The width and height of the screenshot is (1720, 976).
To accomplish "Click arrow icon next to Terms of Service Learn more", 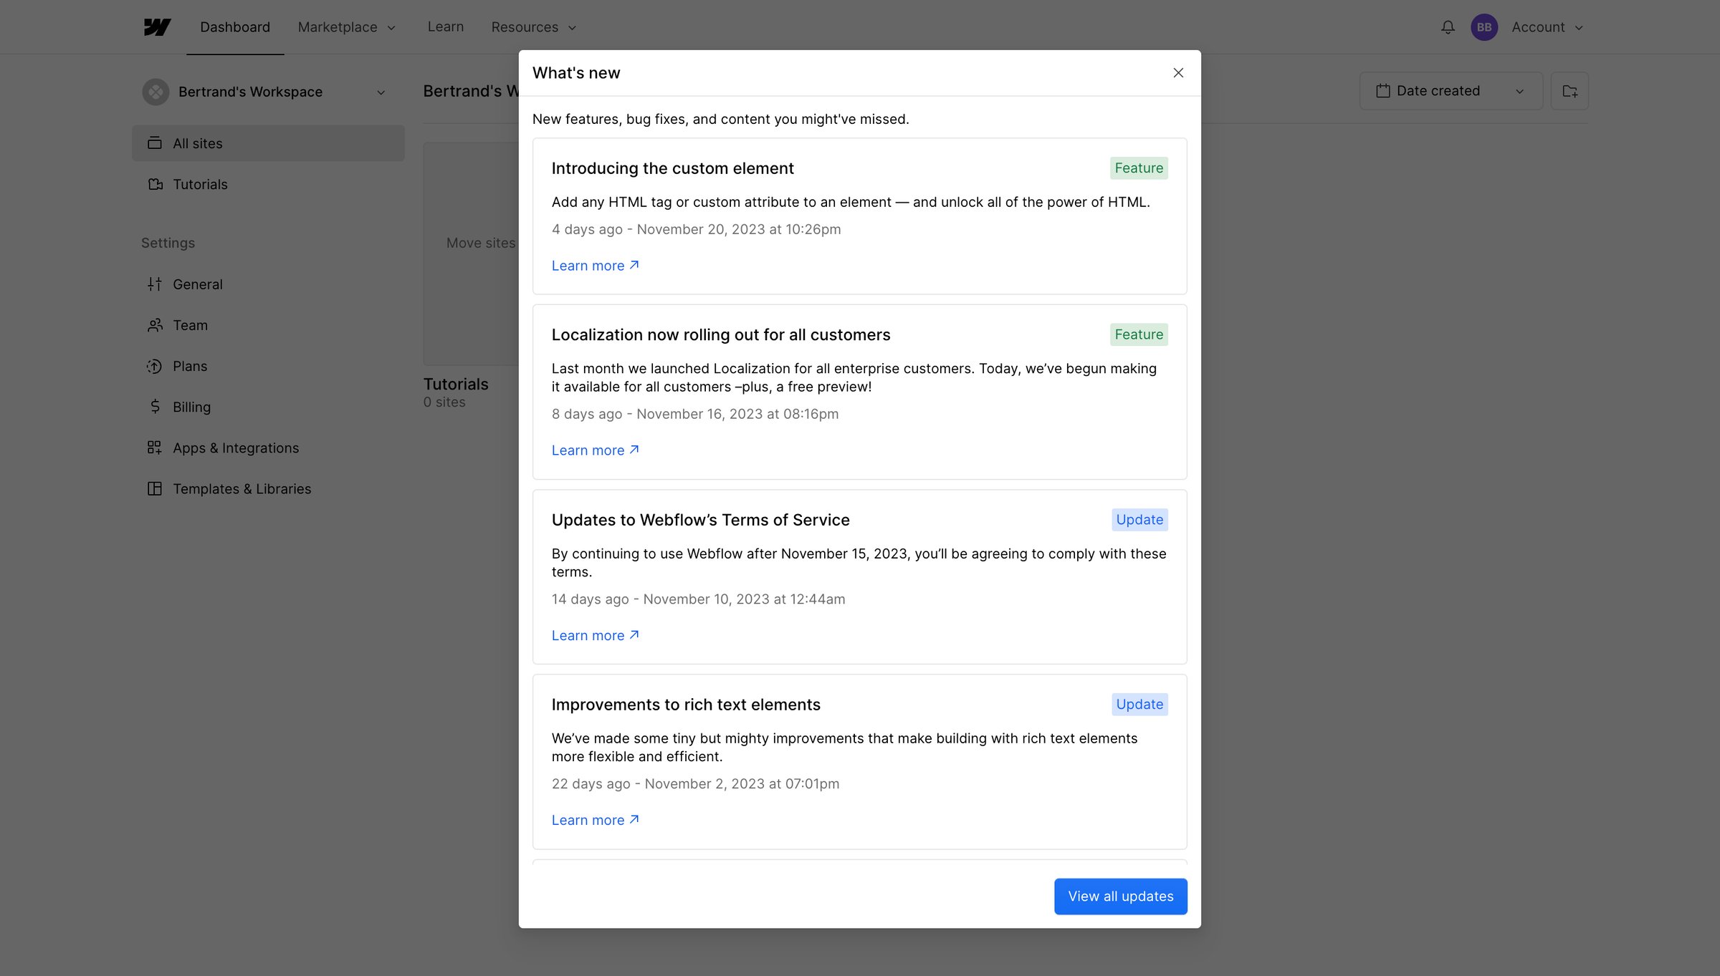I will click(x=634, y=635).
